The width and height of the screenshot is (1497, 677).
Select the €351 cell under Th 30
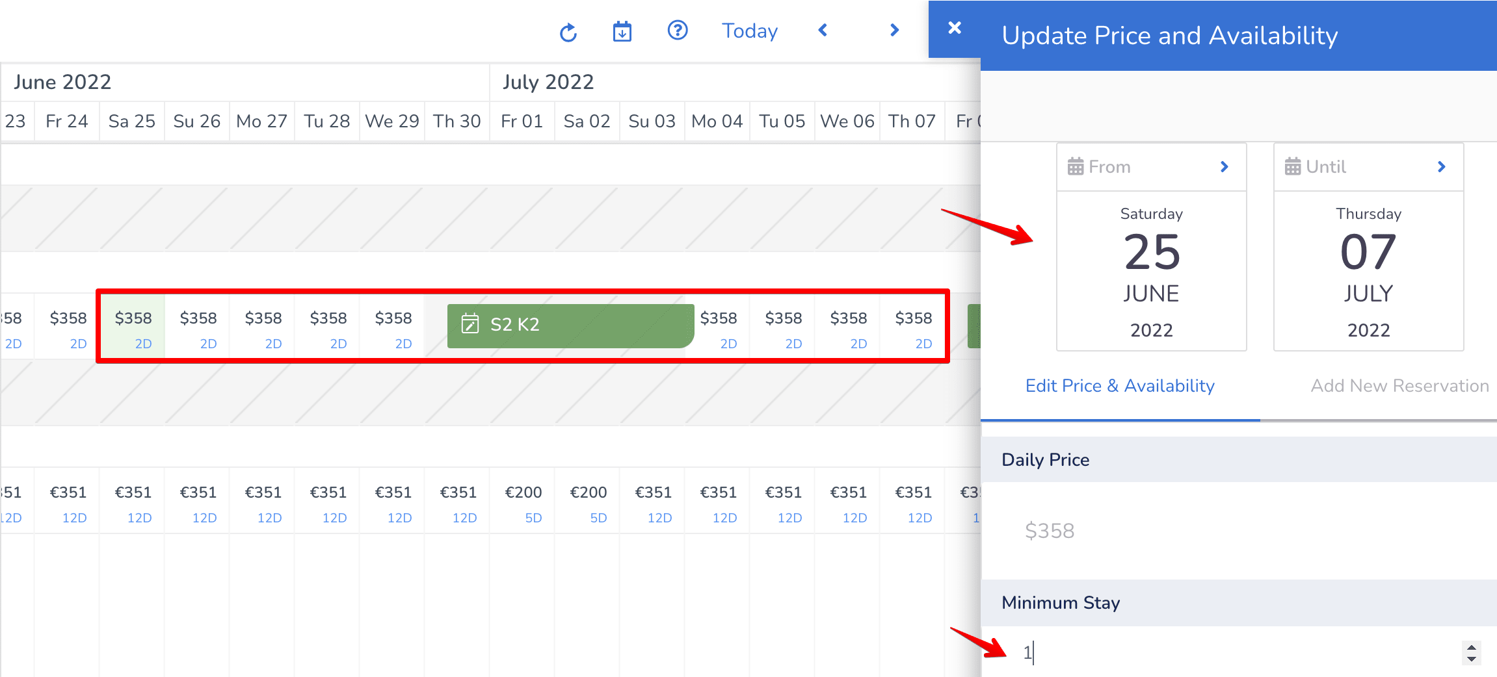tap(458, 501)
